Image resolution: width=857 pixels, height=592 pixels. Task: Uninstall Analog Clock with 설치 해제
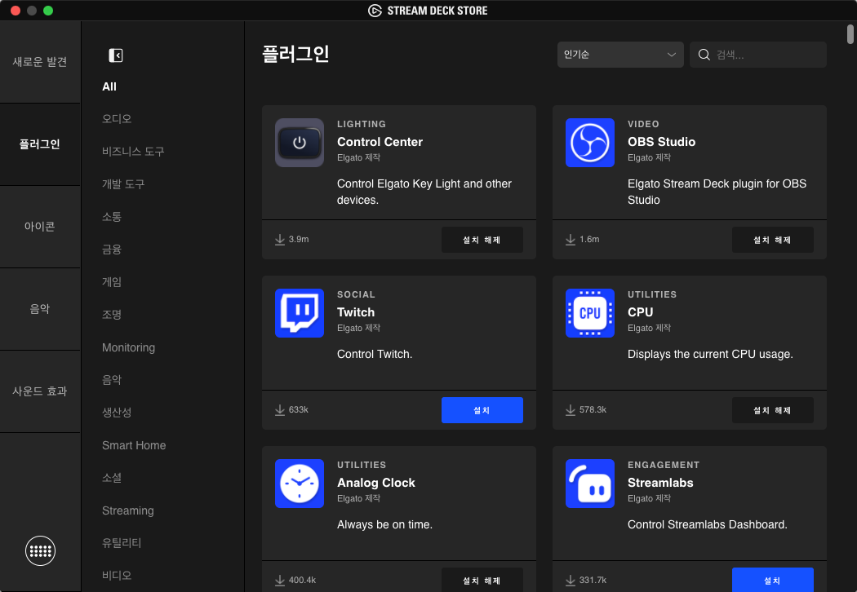[482, 580]
